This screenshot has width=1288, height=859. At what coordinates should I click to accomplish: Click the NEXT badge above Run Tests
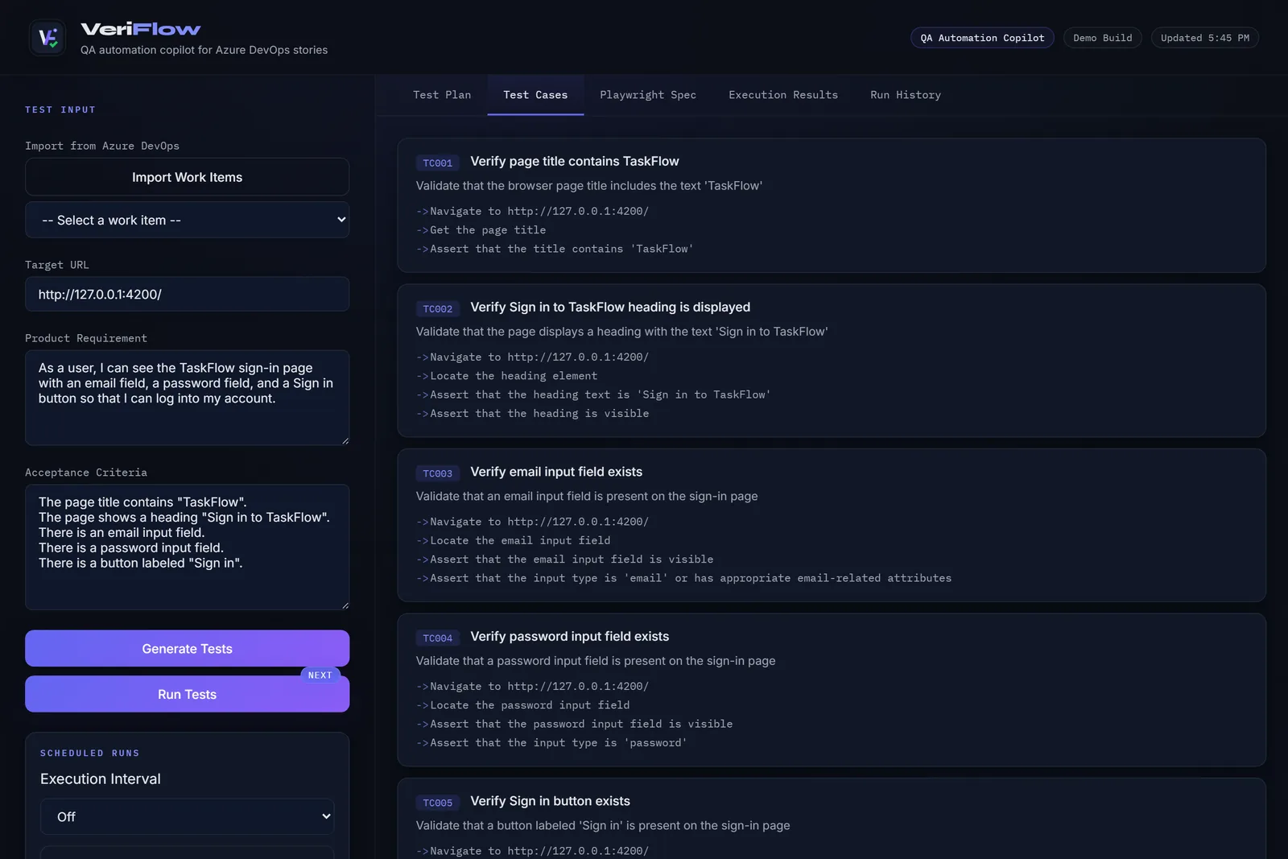click(x=320, y=675)
